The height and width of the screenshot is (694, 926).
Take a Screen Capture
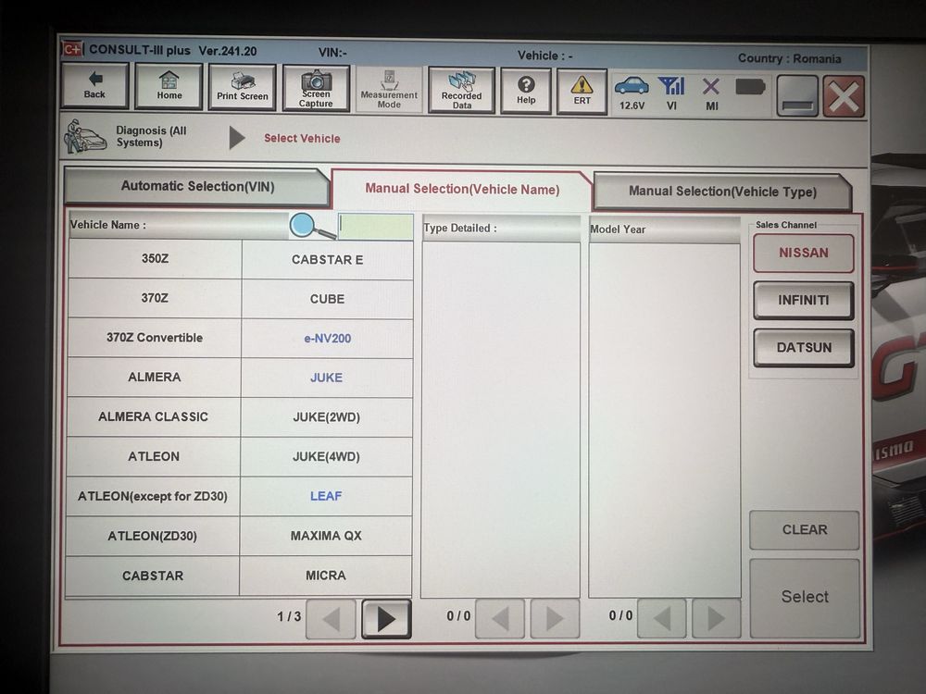point(316,89)
